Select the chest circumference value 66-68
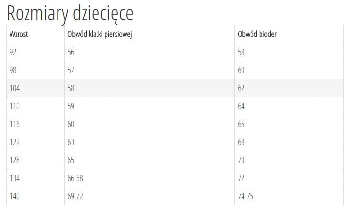Viewport: 348px width, 209px height. pyautogui.click(x=76, y=178)
